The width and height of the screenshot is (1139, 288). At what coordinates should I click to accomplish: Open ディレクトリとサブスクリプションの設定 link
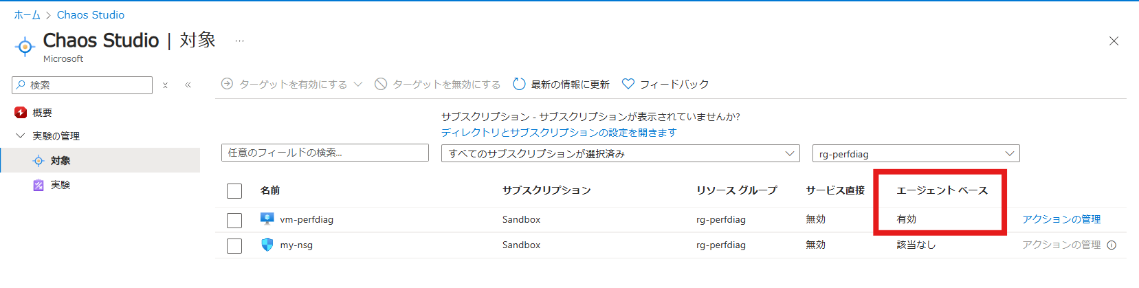[x=559, y=132]
